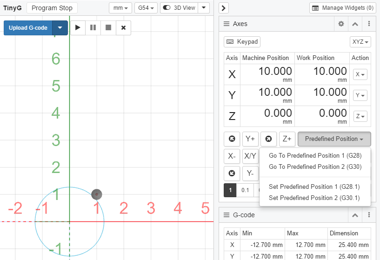Choose Go To Predefined Position 1 (G28)
This screenshot has width=380, height=260.
[315, 155]
